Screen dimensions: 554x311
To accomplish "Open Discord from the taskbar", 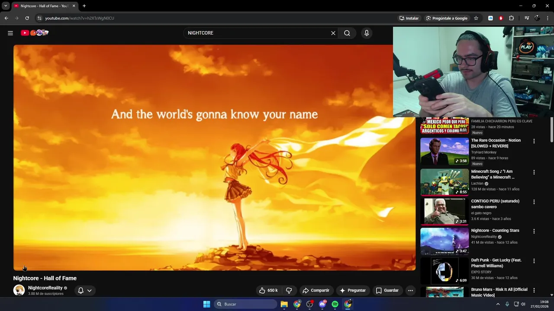I will (x=322, y=304).
